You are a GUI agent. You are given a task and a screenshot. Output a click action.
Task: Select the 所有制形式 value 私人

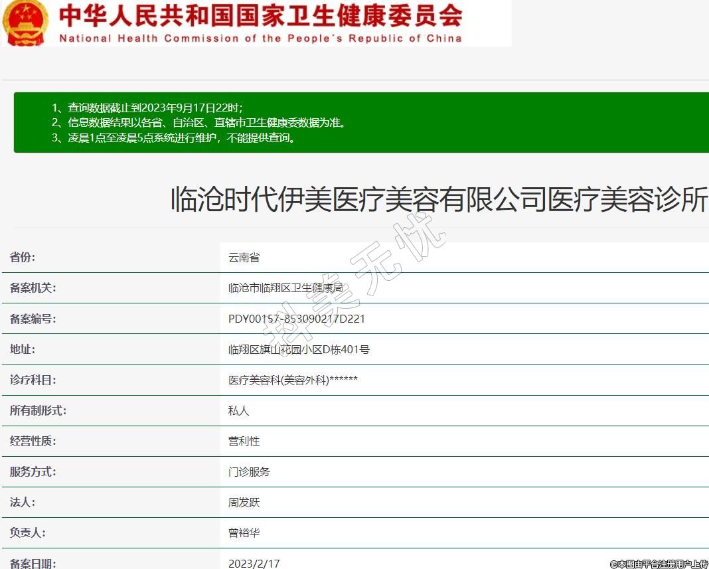pos(238,411)
